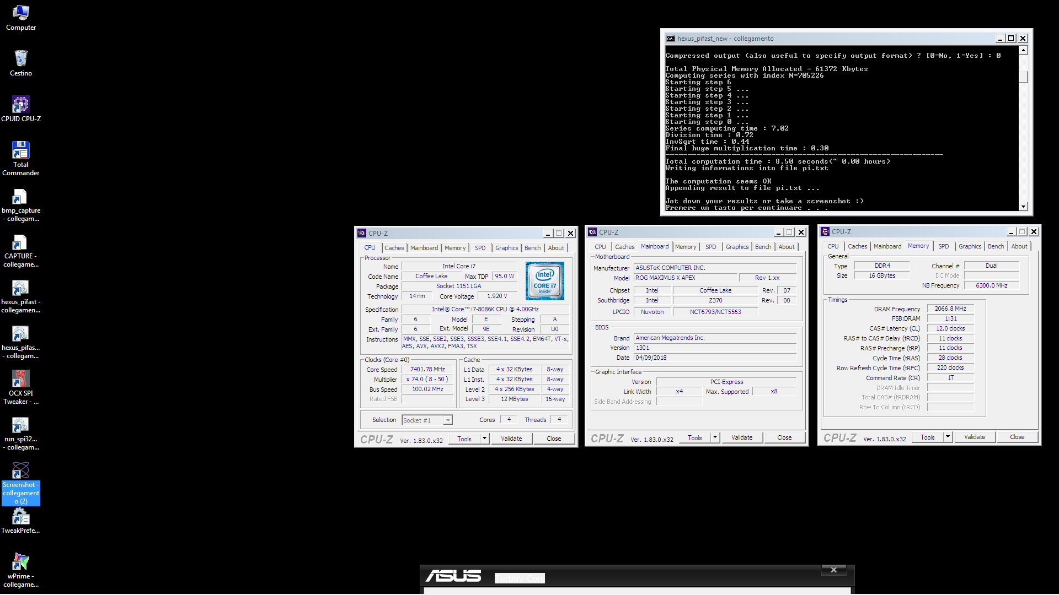
Task: Open the Socket #1 selection dropdown
Action: click(427, 420)
